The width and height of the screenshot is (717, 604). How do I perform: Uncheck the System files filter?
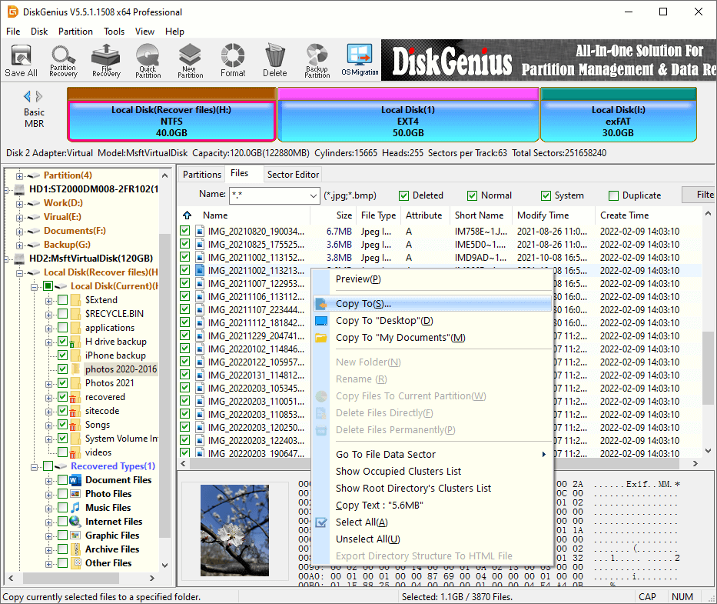coord(546,195)
